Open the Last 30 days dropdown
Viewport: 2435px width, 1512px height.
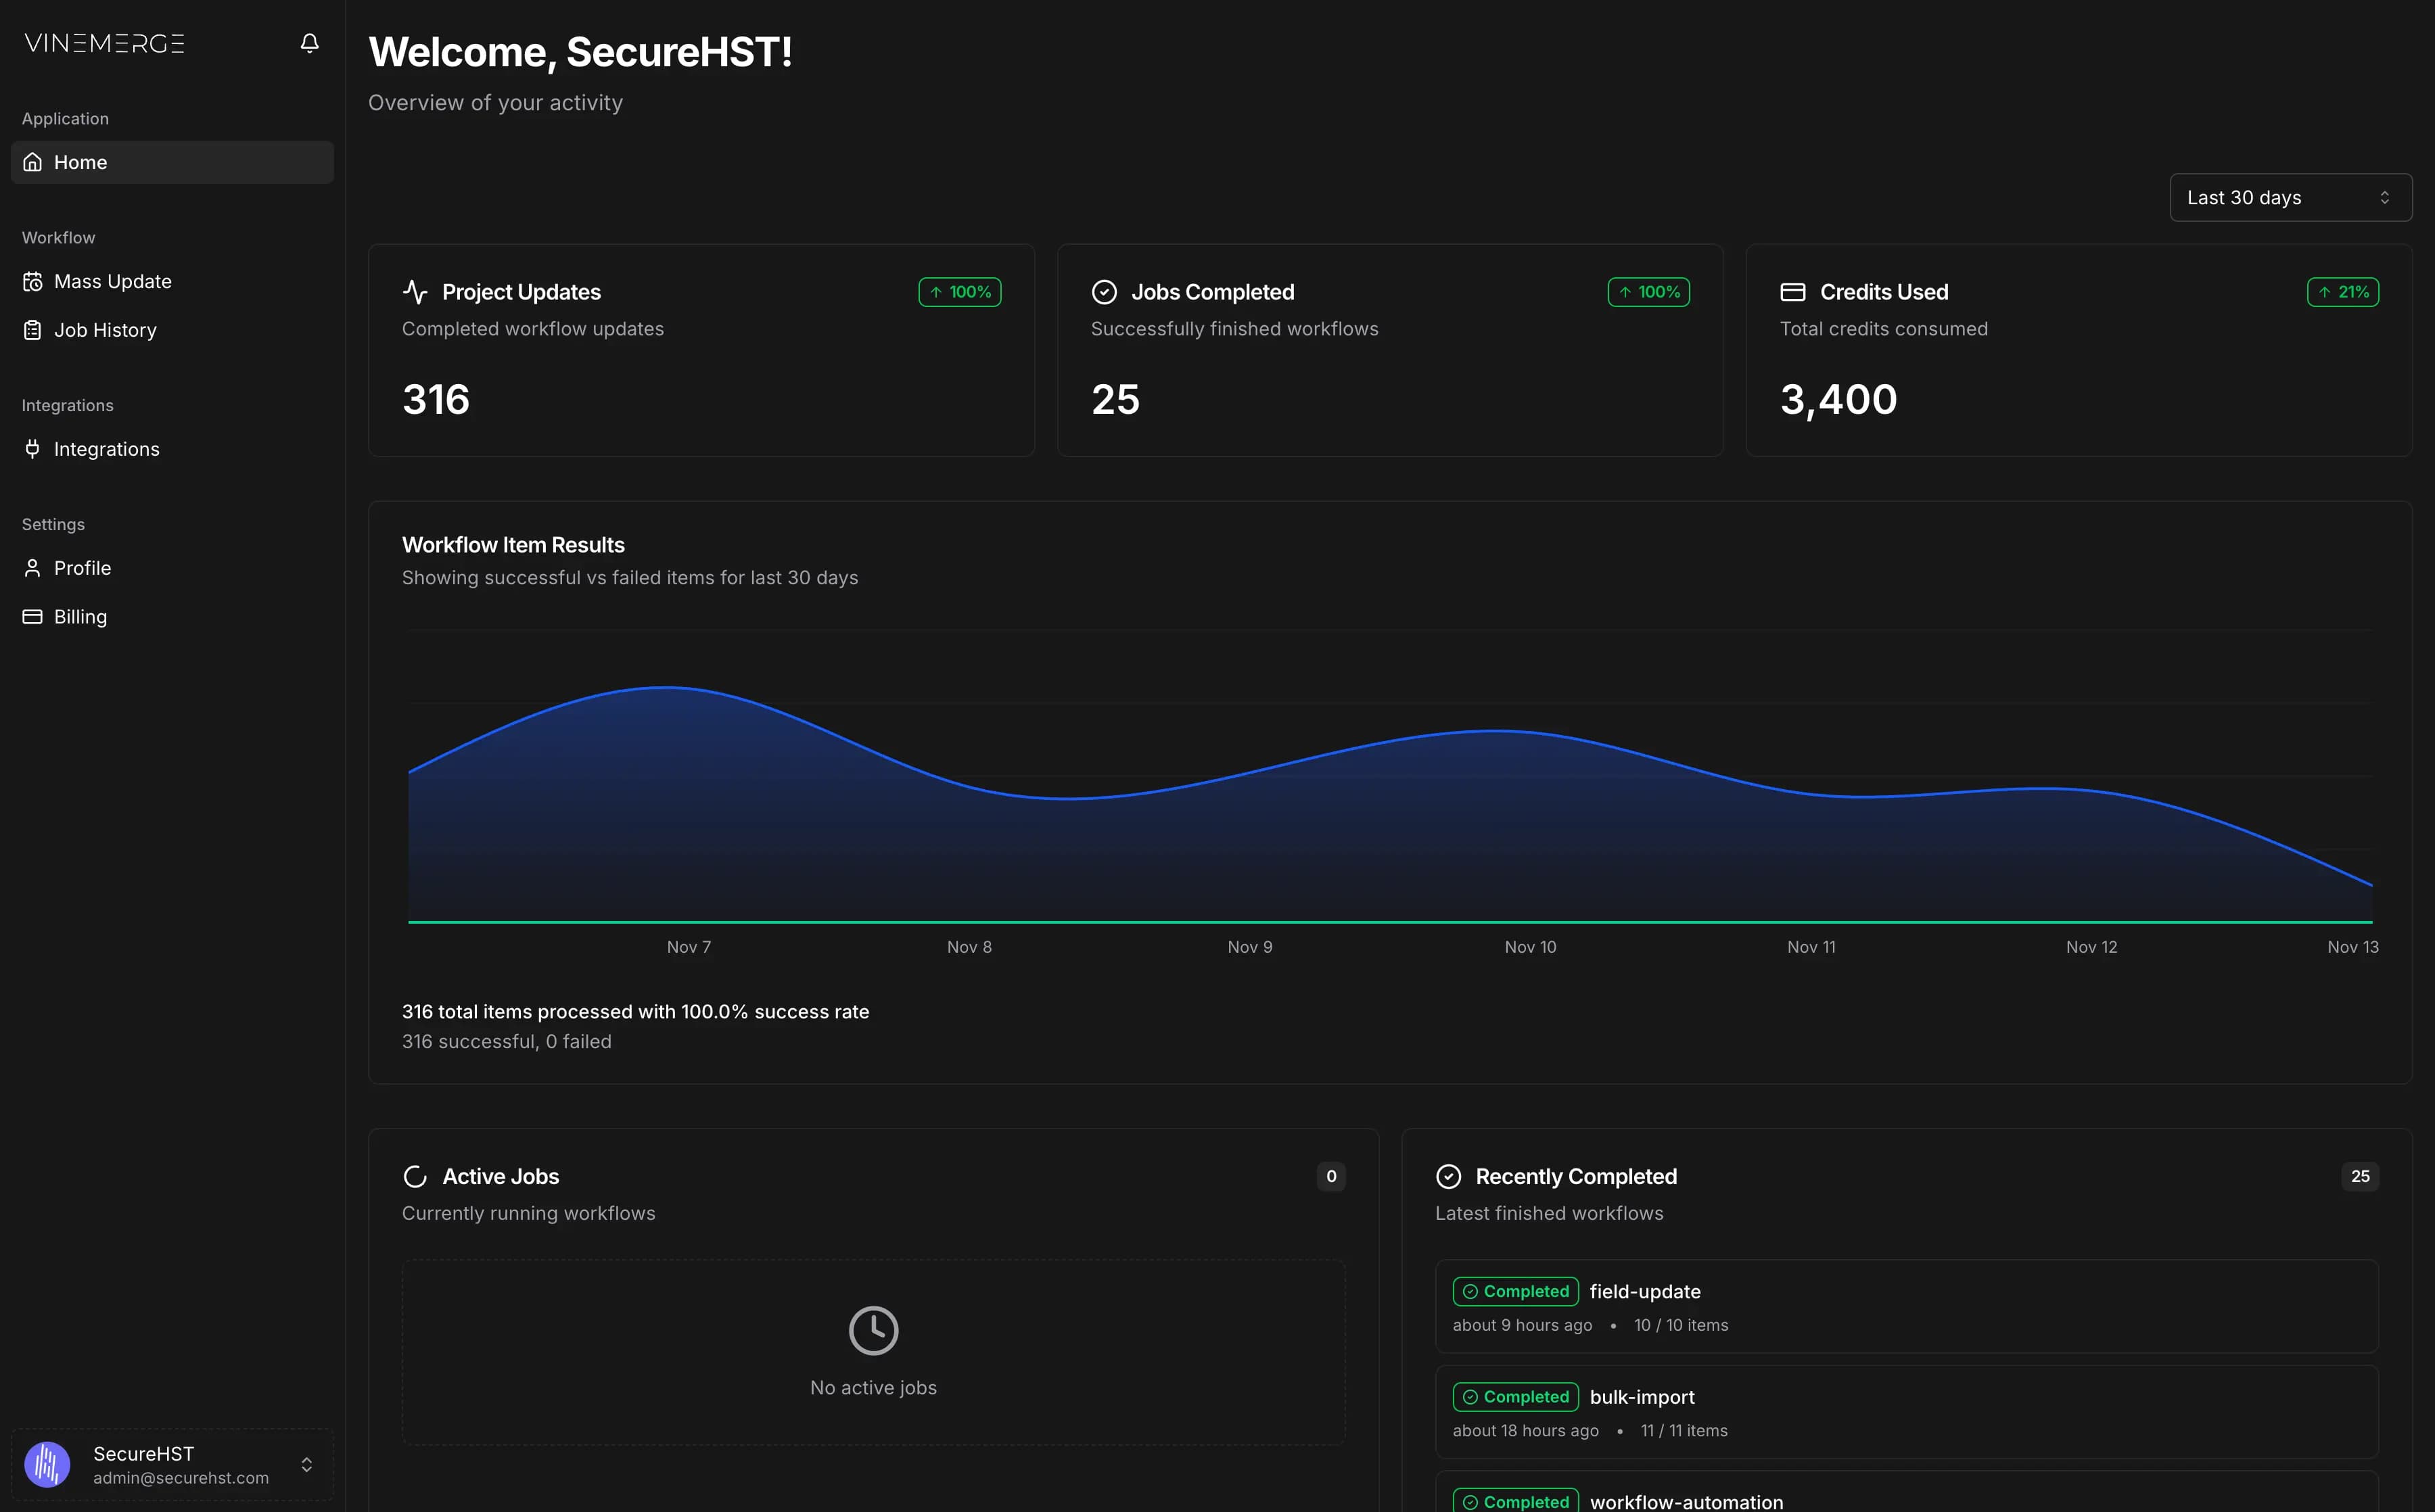(x=2290, y=197)
